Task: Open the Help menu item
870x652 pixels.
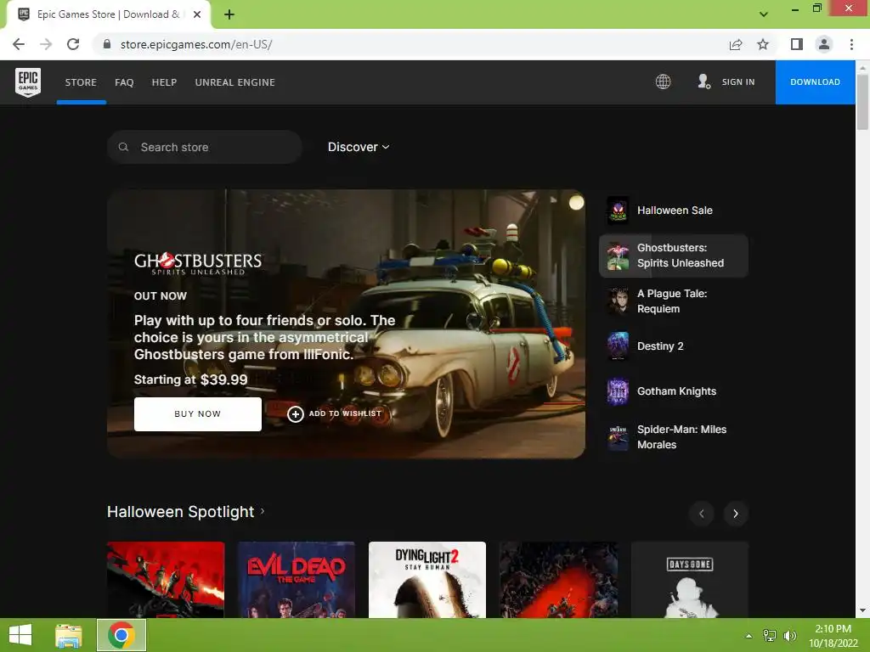Action: (x=164, y=82)
